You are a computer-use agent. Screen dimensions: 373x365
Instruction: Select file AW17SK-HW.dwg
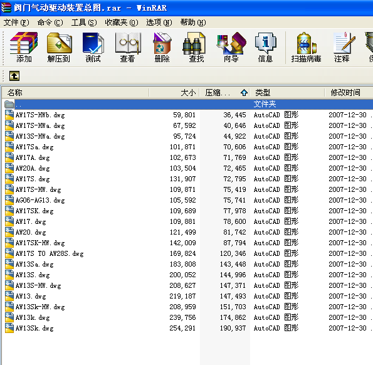point(40,243)
